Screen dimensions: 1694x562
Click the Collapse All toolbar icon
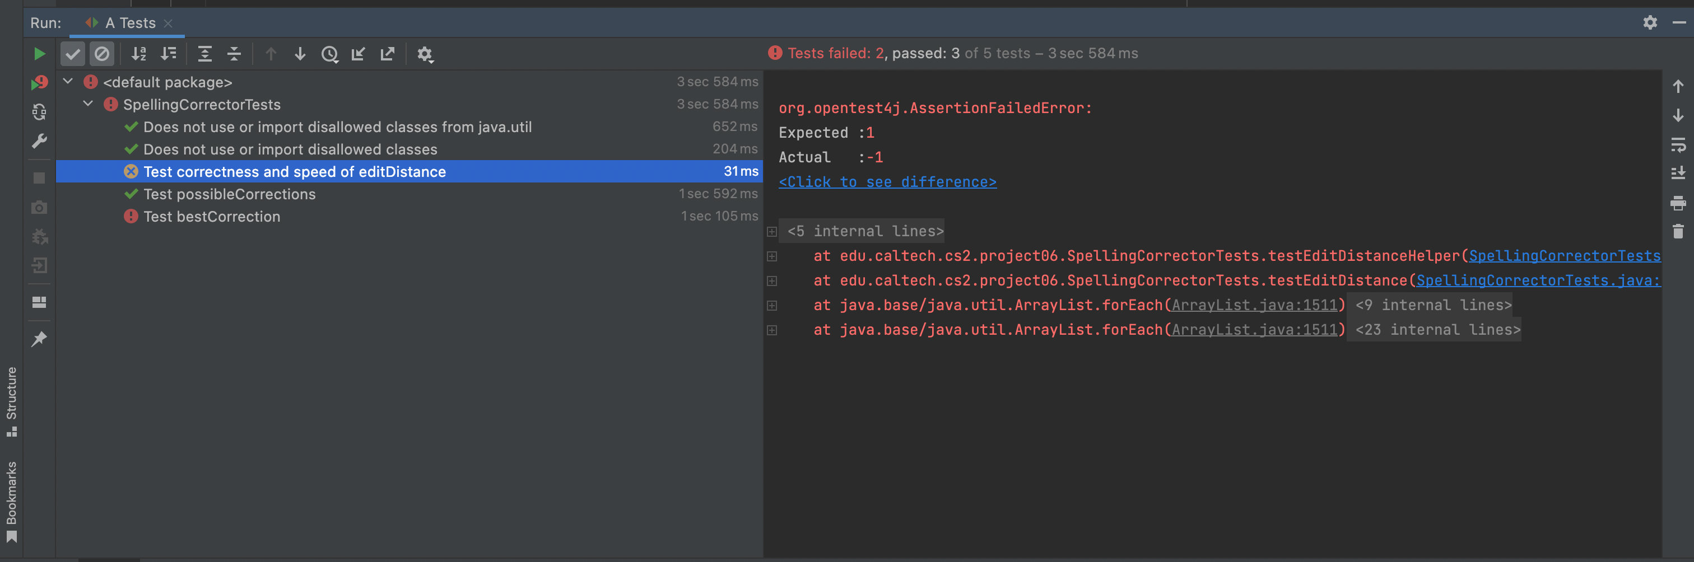234,54
